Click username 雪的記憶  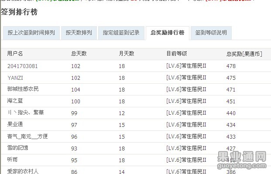click(17, 148)
